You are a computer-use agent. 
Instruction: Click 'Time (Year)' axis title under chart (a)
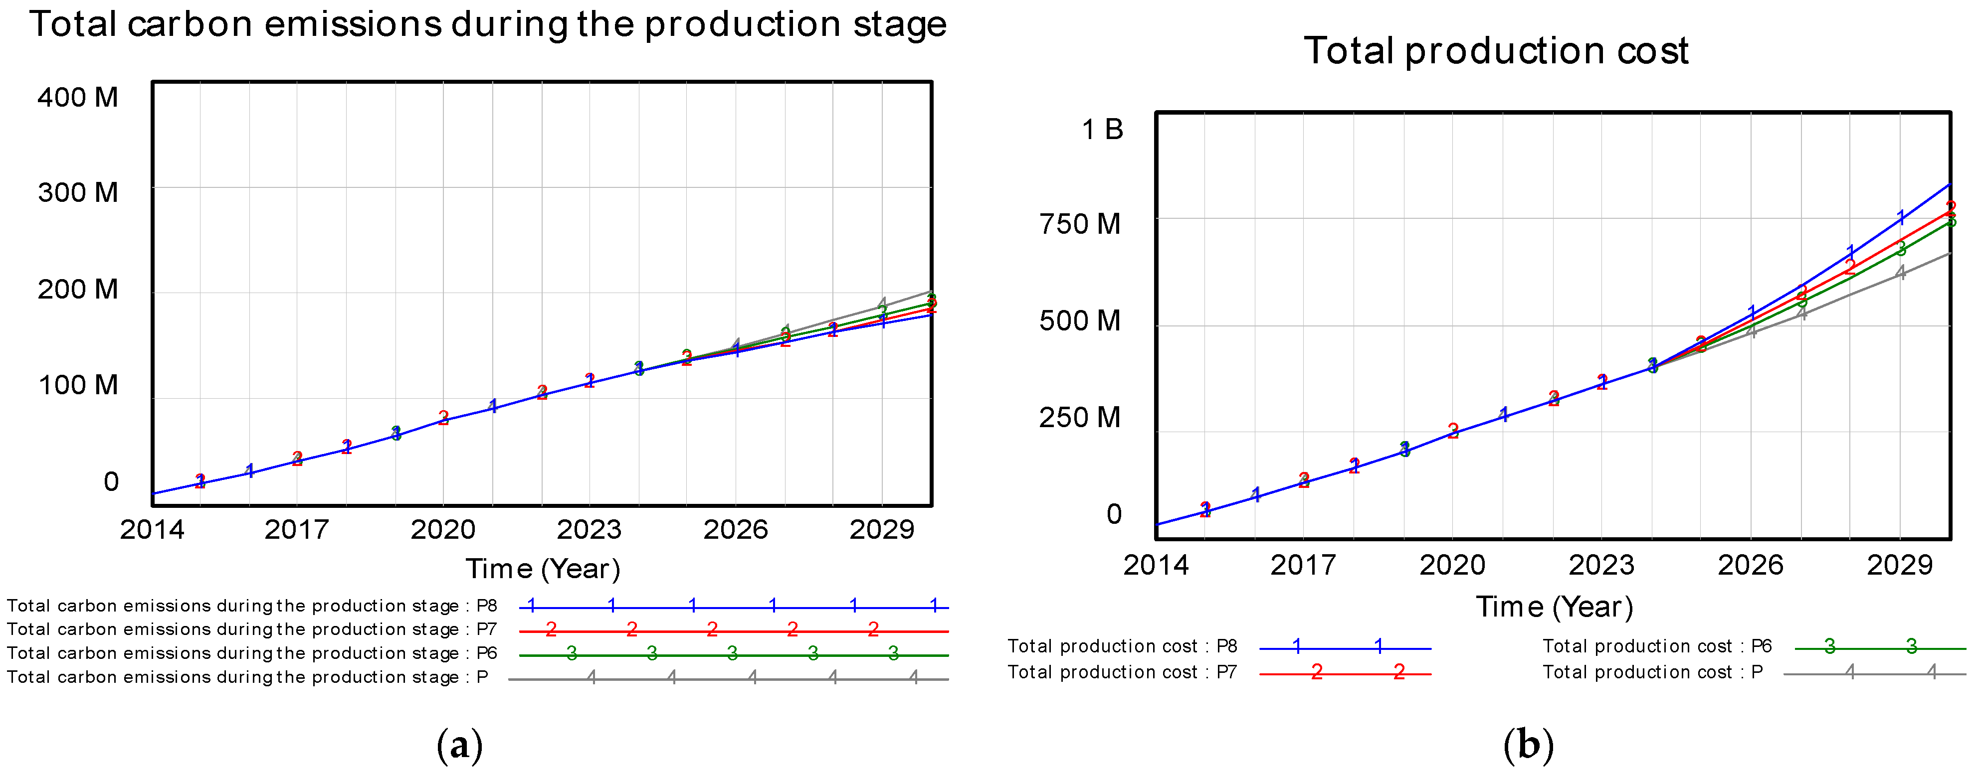tap(543, 570)
